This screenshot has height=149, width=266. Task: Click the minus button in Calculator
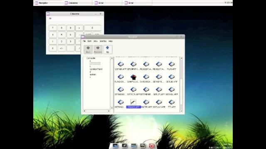[78, 35]
